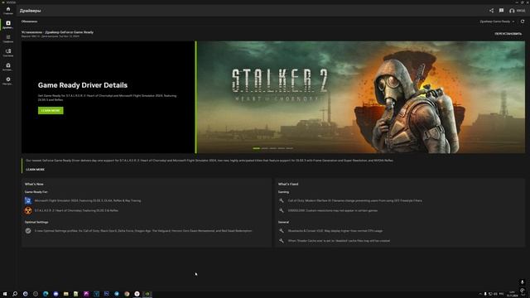Click the installed GeForce Game Ready driver title

point(57,32)
